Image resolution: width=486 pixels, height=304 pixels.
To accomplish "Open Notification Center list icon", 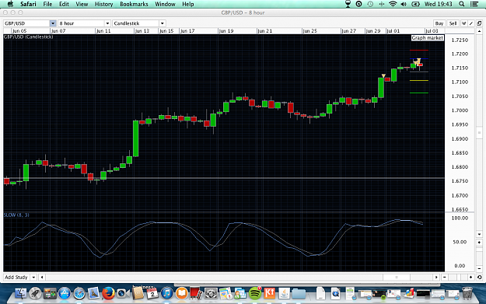I will (x=474, y=4).
